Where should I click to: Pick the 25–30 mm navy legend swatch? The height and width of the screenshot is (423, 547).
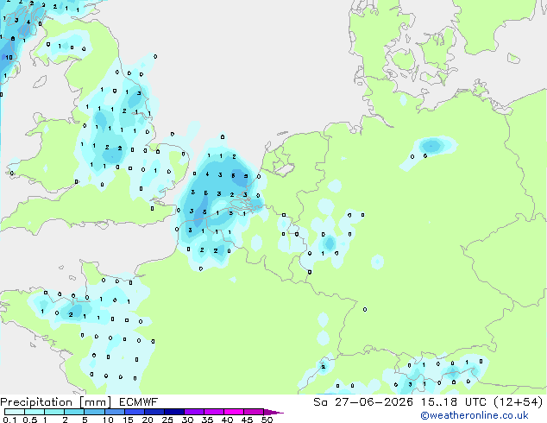coord(174,412)
